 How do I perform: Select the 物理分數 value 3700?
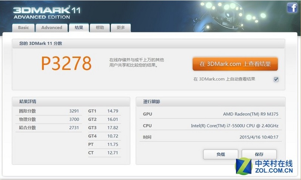[74, 119]
